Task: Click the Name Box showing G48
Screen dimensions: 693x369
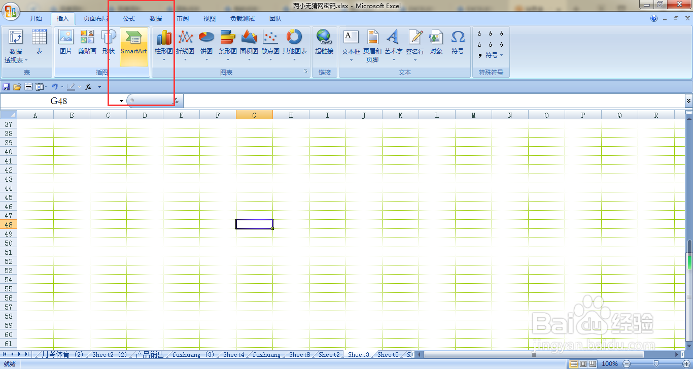Action: pyautogui.click(x=59, y=101)
